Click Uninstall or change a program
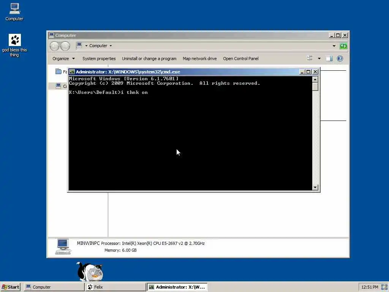 coord(149,59)
